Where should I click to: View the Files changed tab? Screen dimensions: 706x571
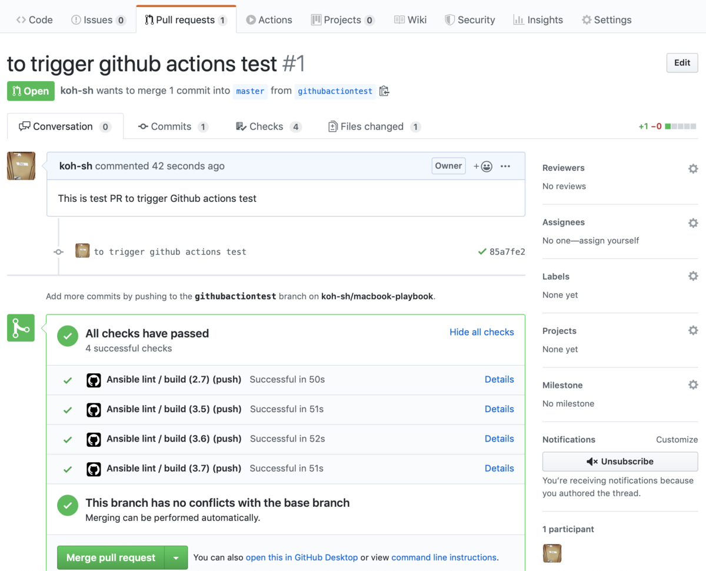pyautogui.click(x=374, y=127)
